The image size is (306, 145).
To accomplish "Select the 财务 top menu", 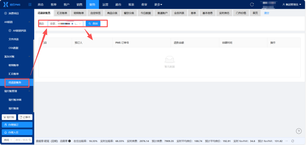I will click(92, 4).
